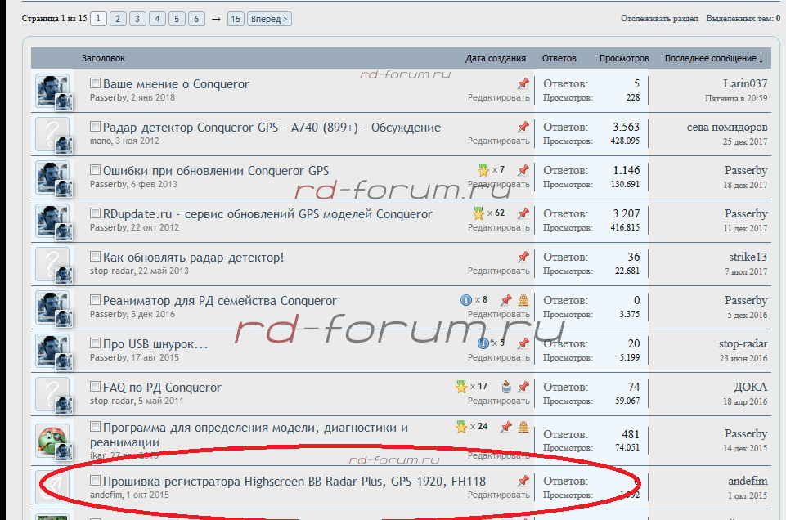Open last poster "сева помидоров" profile link

(x=727, y=127)
